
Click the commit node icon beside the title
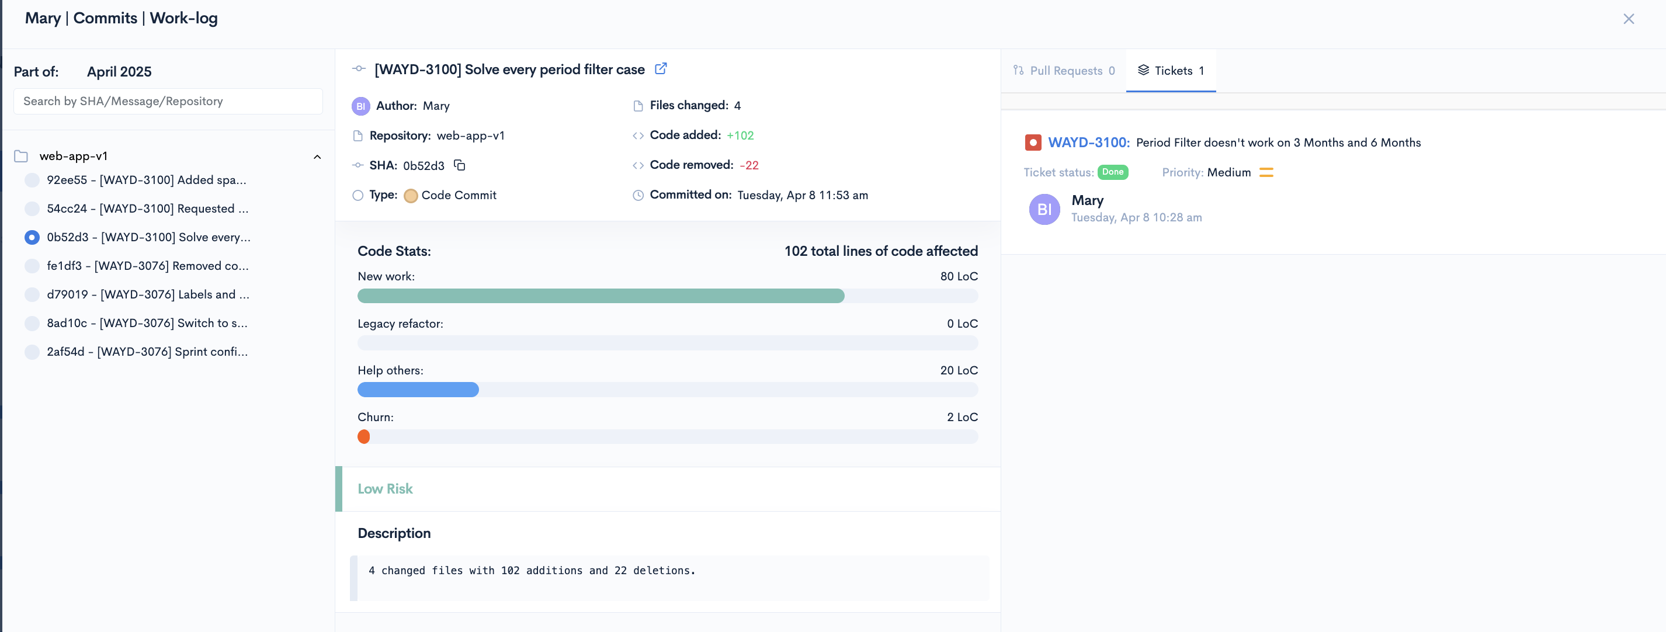point(359,68)
